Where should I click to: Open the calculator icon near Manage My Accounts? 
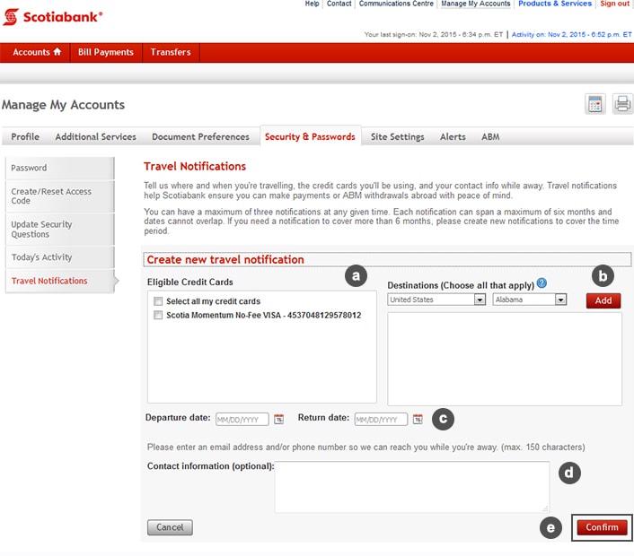(594, 104)
